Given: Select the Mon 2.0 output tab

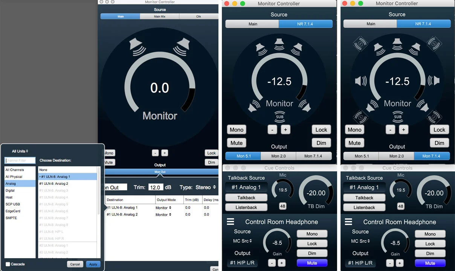Looking at the screenshot, I should (x=278, y=156).
